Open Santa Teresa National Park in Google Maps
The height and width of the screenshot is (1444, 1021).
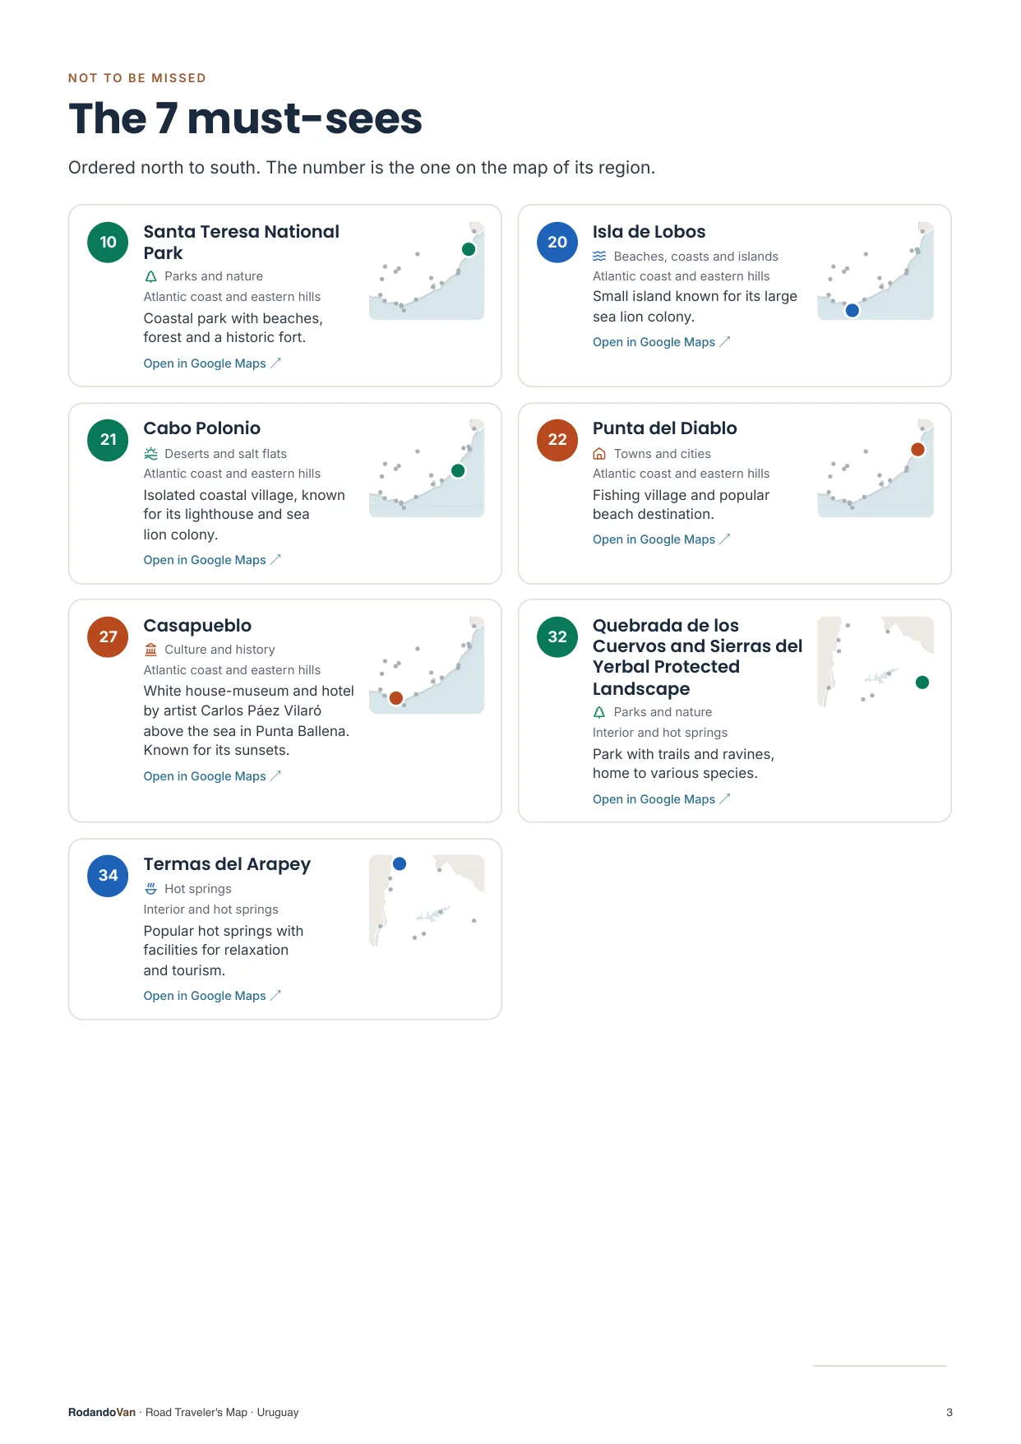coord(212,363)
